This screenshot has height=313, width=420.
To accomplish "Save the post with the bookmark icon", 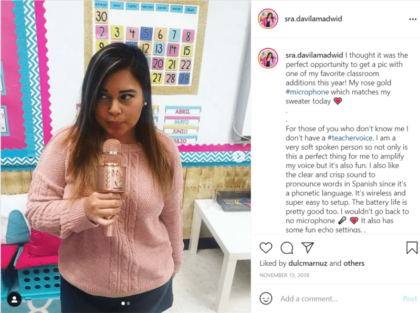I will pos(412,247).
